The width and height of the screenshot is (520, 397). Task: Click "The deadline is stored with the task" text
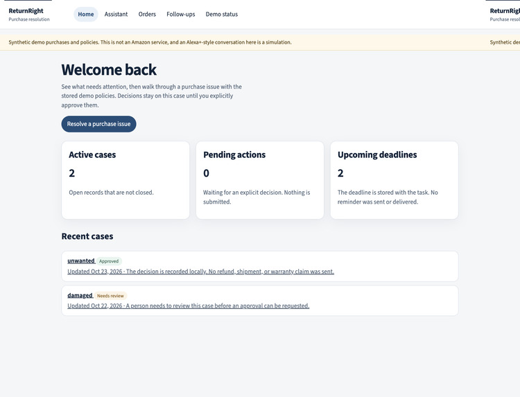[x=384, y=193]
